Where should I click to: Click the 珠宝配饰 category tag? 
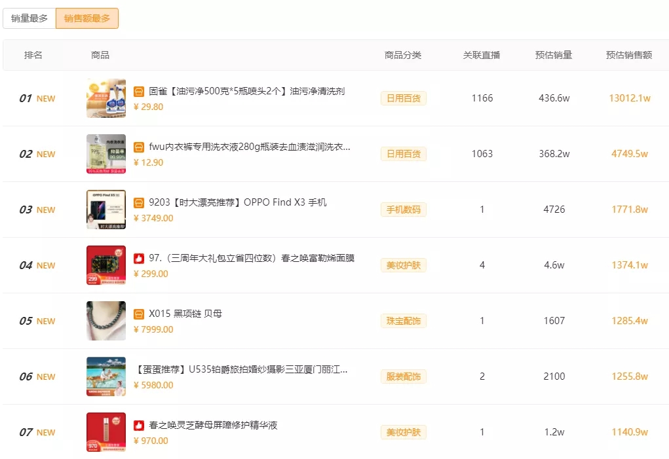tap(404, 321)
